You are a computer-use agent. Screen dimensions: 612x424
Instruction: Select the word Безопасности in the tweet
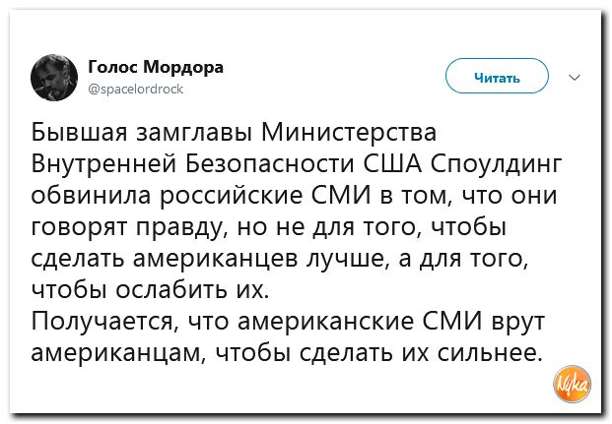click(270, 163)
